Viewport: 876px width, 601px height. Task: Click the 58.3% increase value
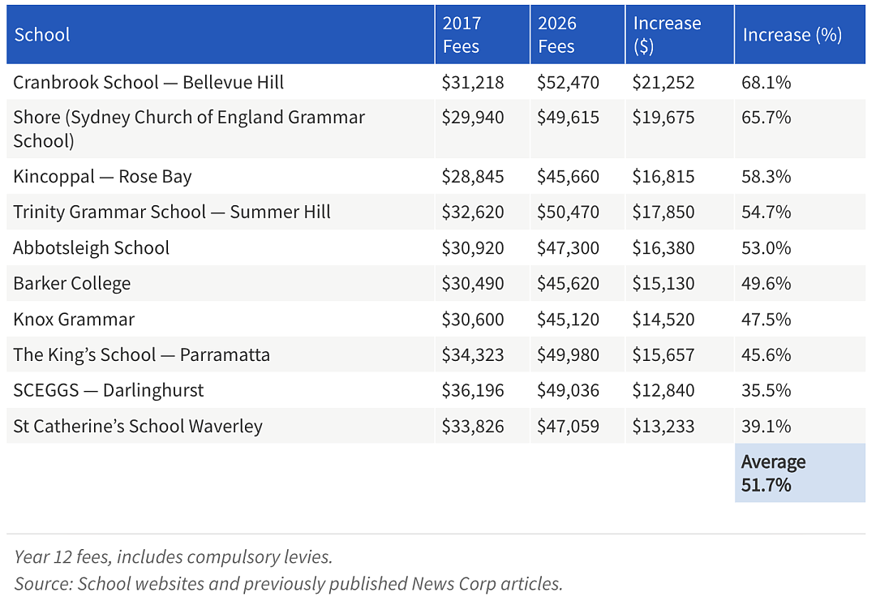tap(766, 177)
